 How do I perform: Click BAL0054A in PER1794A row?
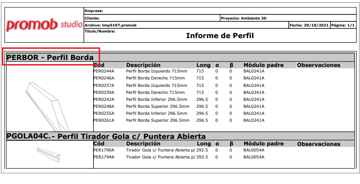(254, 157)
